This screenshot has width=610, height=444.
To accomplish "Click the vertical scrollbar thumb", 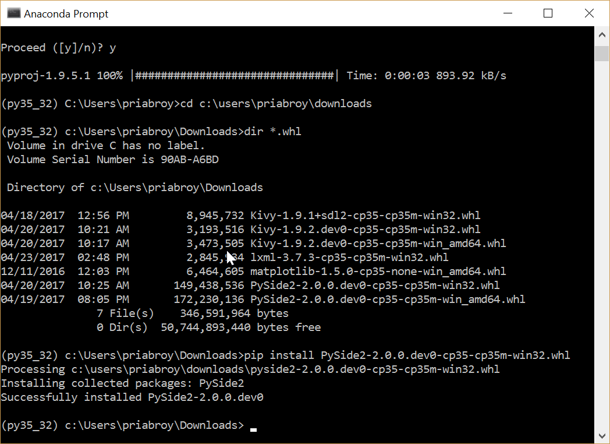I will [x=602, y=53].
